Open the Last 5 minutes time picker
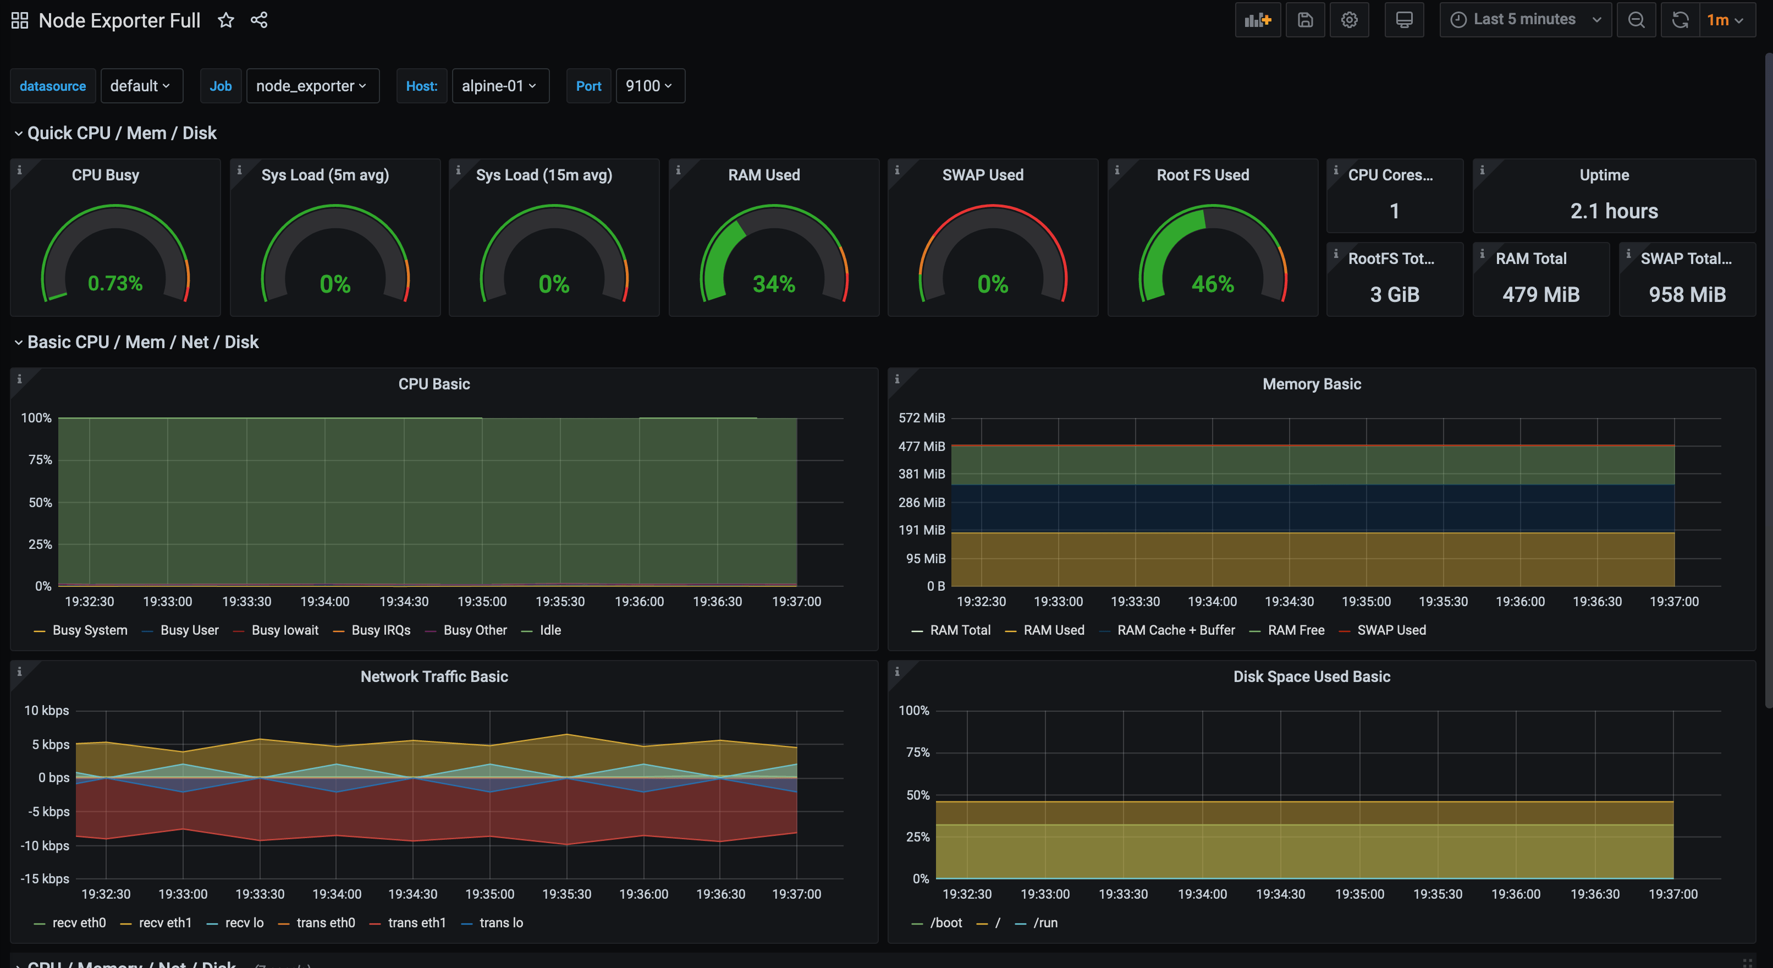 (x=1524, y=19)
